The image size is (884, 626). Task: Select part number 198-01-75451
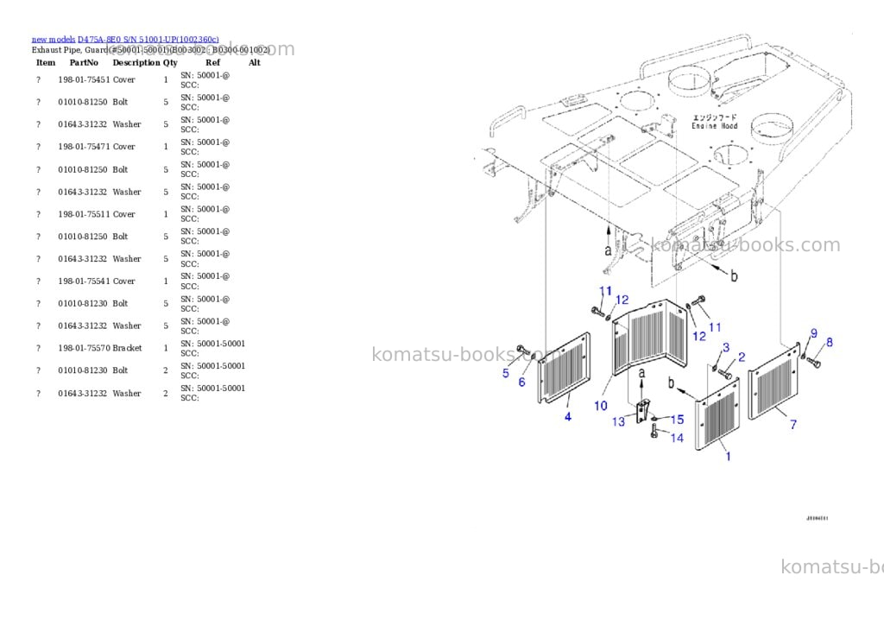coord(84,80)
